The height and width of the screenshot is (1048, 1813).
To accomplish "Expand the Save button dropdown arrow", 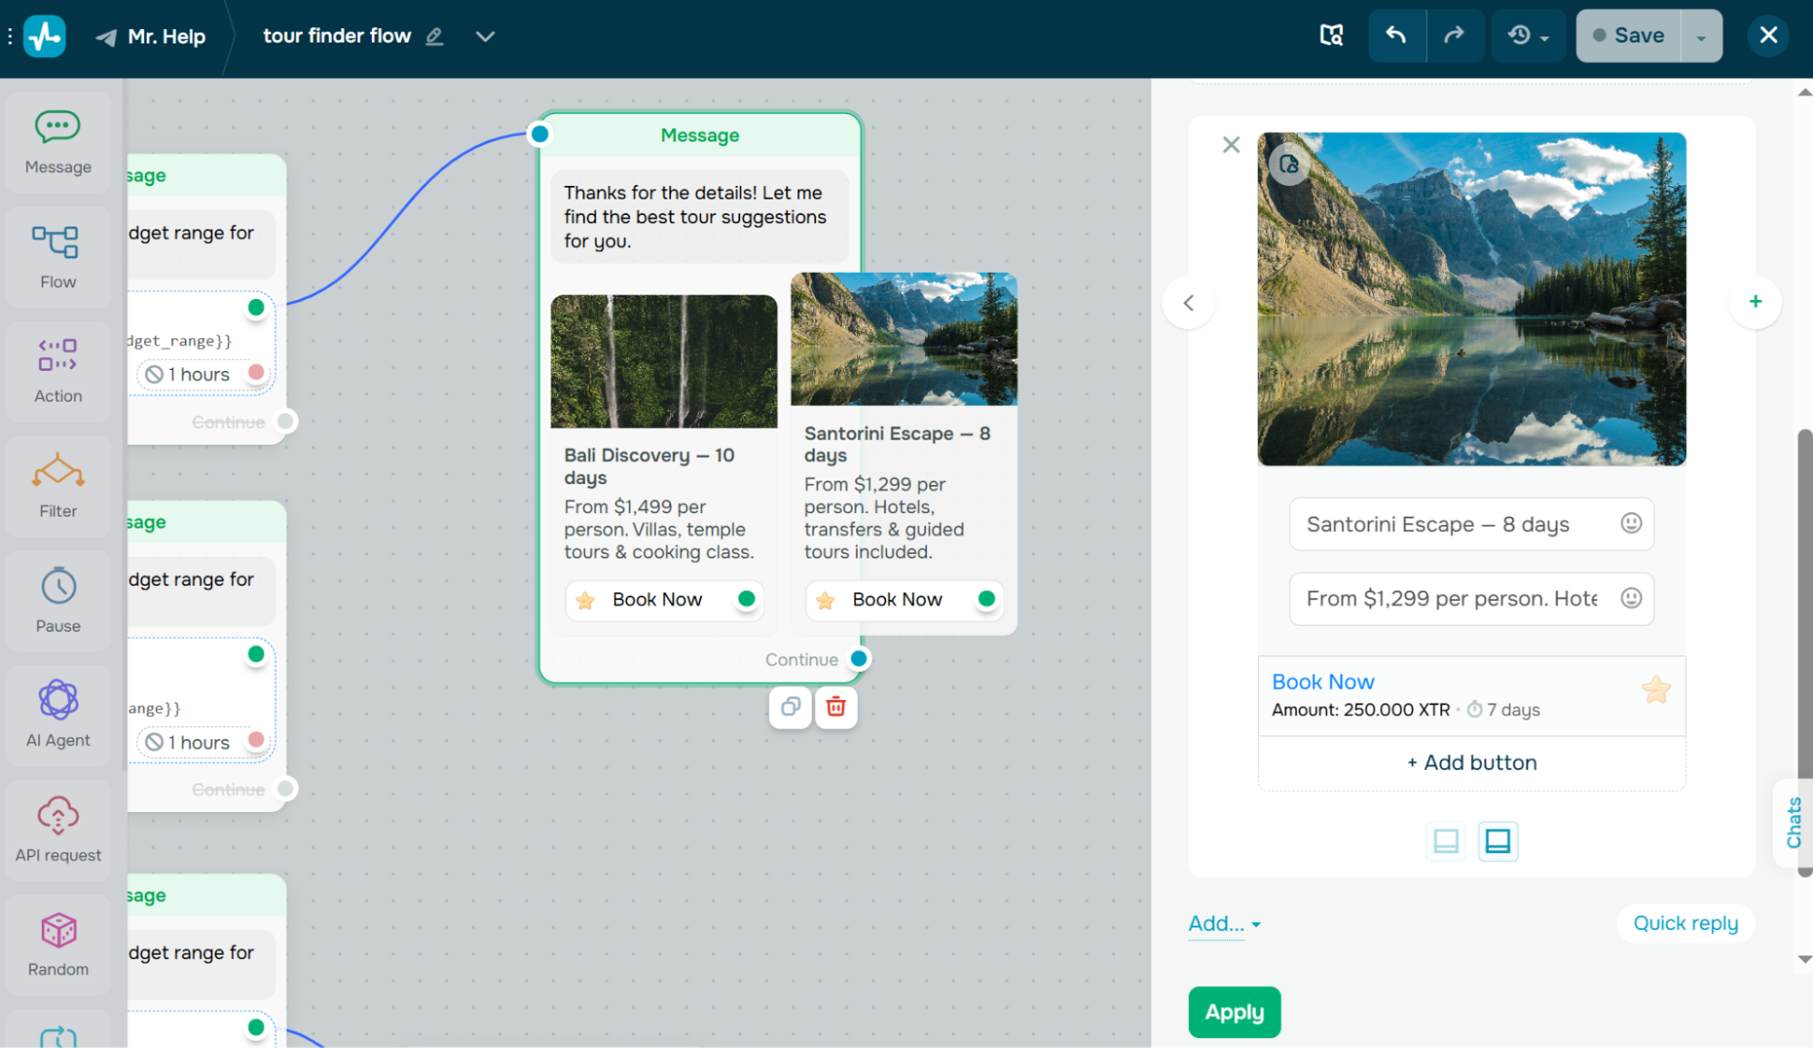I will [1701, 36].
